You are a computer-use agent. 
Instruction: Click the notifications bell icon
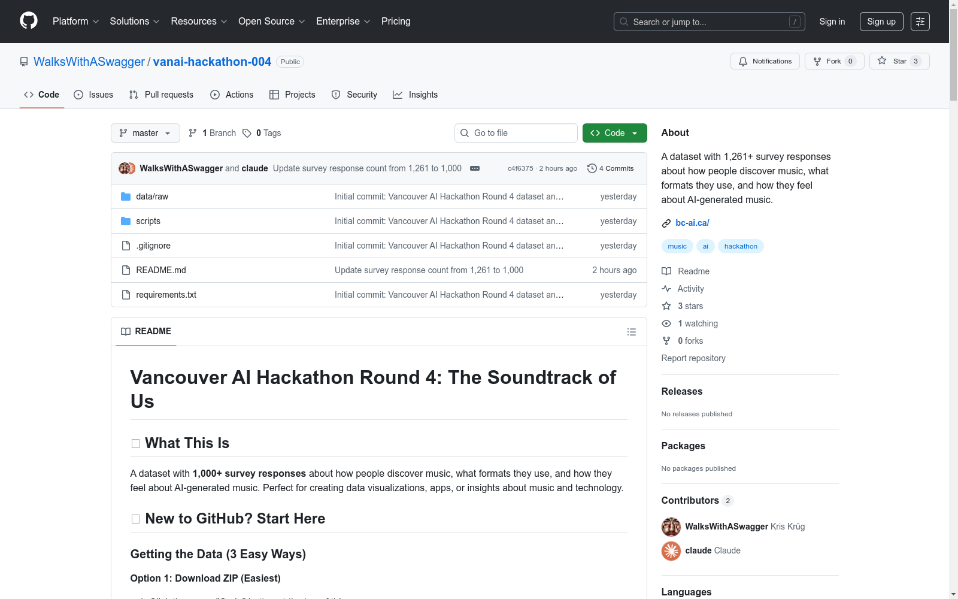click(743, 61)
